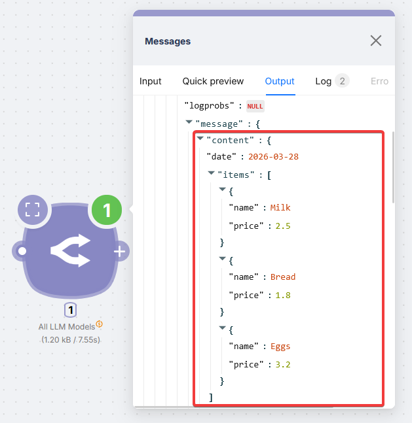Image resolution: width=412 pixels, height=423 pixels.
Task: Collapse the item object containing Eggs
Action: [x=222, y=328]
